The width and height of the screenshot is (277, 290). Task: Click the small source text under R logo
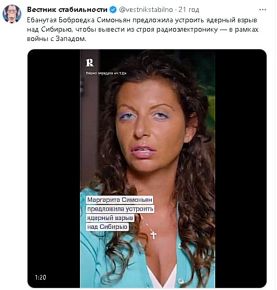(106, 74)
